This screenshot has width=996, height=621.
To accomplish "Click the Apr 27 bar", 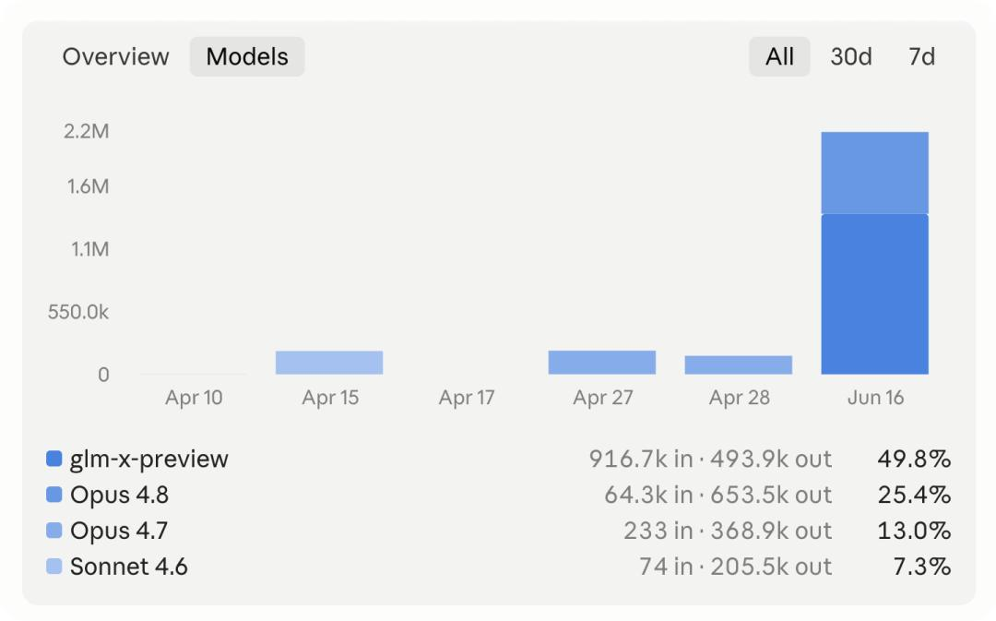I will (x=602, y=363).
